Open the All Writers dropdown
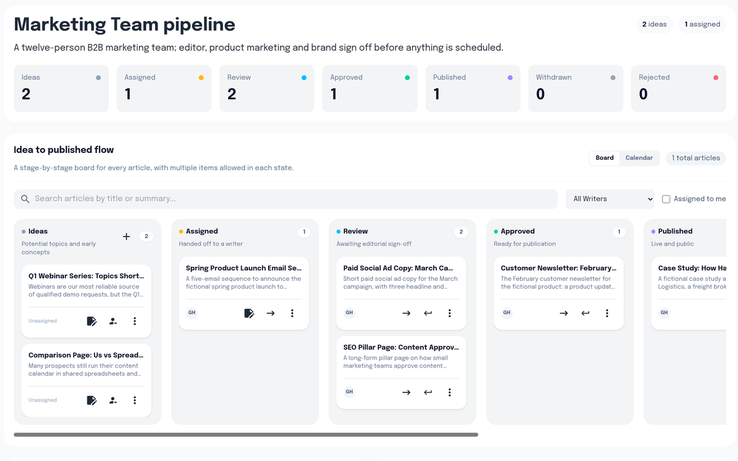This screenshot has height=461, width=738. [610, 199]
